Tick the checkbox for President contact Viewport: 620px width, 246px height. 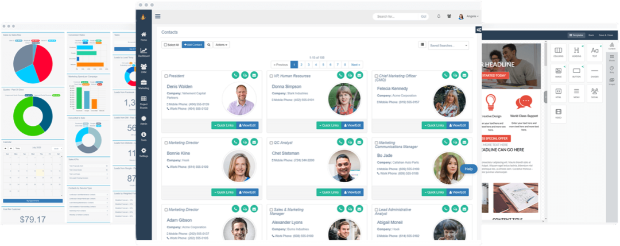(166, 76)
